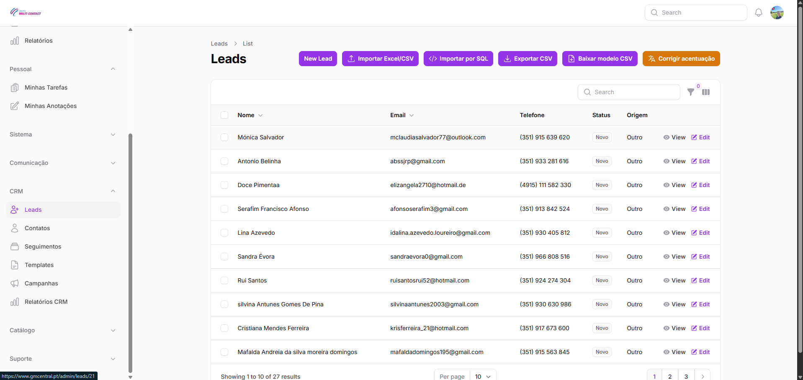The height and width of the screenshot is (380, 803).
Task: Toggle the select-all checkbox in table header
Action: point(224,115)
